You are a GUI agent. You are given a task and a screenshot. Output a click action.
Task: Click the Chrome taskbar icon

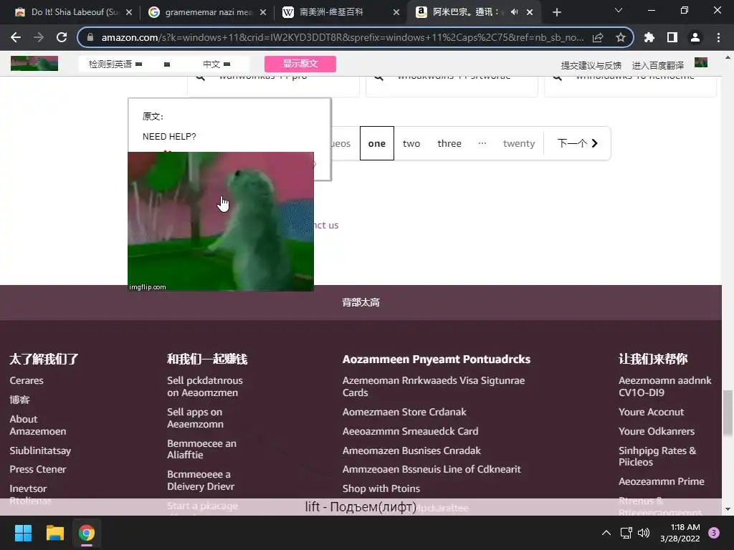(x=87, y=533)
